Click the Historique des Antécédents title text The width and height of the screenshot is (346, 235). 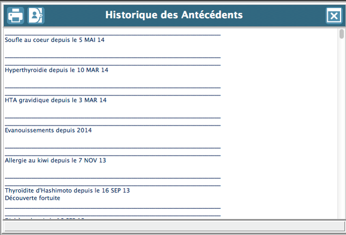[173, 14]
